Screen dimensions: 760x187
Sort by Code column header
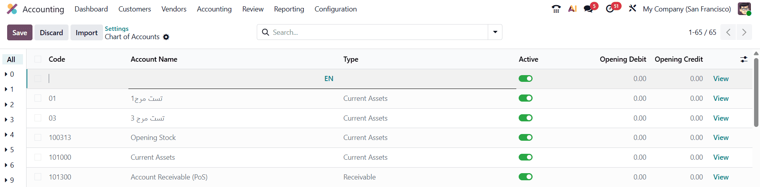pyautogui.click(x=57, y=59)
